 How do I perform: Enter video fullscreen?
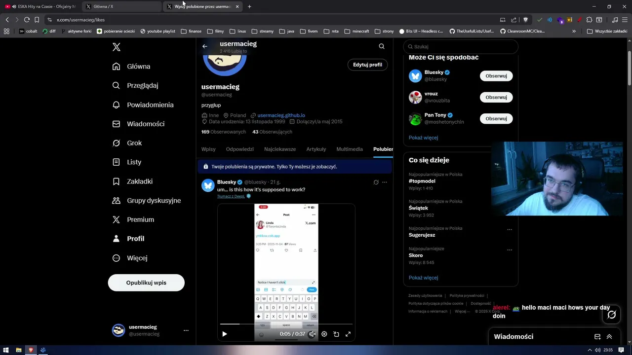tap(348, 334)
